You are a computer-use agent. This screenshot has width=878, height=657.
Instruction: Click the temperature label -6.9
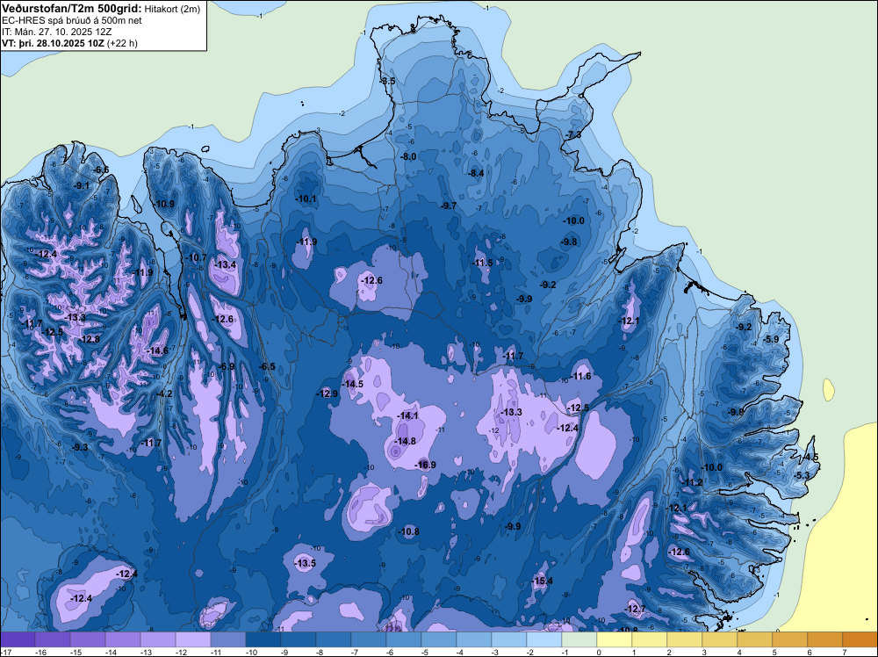(x=227, y=367)
